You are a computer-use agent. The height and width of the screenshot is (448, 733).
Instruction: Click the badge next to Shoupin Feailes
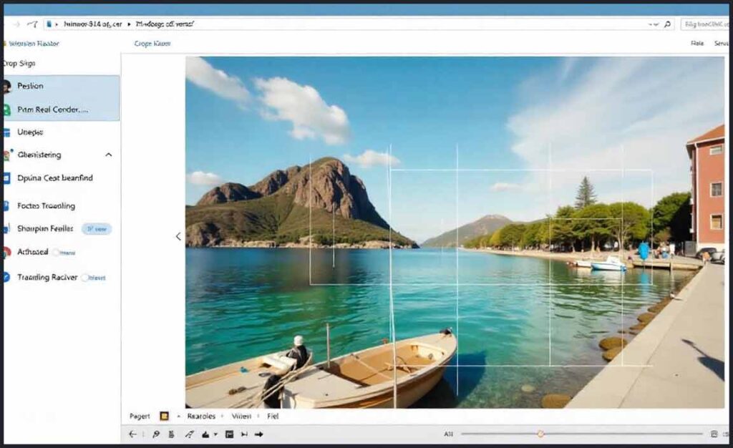[97, 228]
